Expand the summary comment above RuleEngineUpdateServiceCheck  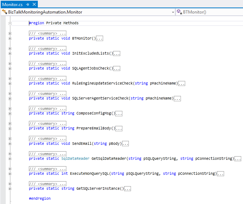coord(10,79)
